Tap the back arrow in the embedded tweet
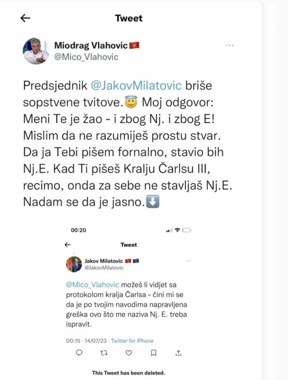Viewport: 288px width, 380px height. pos(67,245)
